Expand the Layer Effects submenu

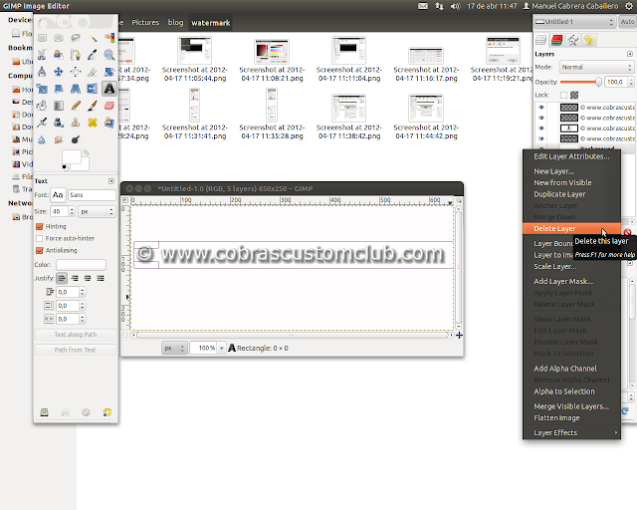(x=571, y=432)
